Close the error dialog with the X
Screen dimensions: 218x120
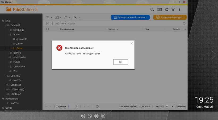click(131, 43)
